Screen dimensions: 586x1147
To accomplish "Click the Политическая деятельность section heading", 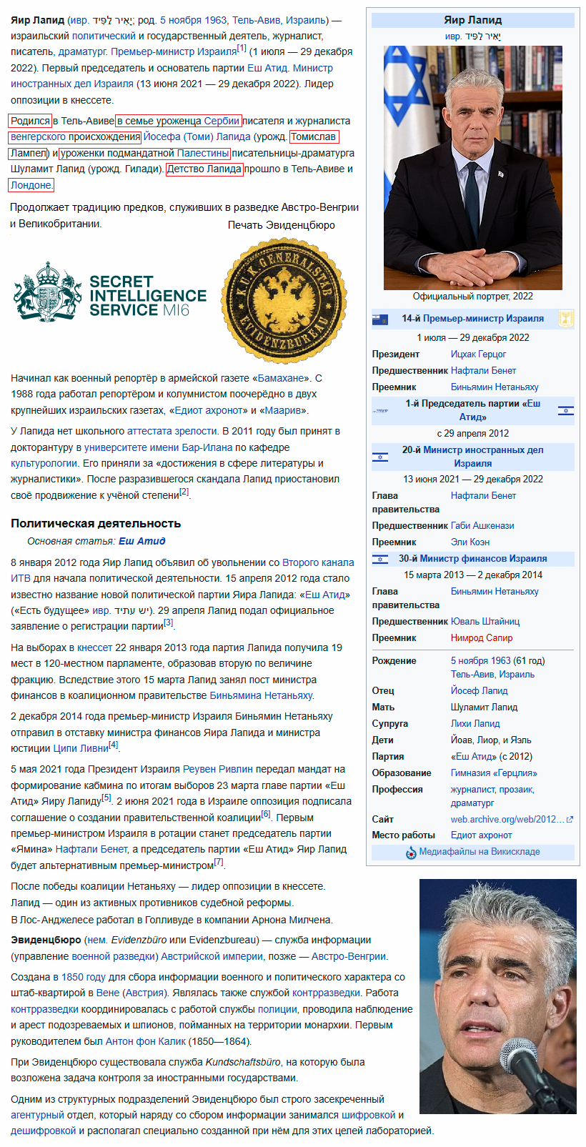I will (96, 523).
